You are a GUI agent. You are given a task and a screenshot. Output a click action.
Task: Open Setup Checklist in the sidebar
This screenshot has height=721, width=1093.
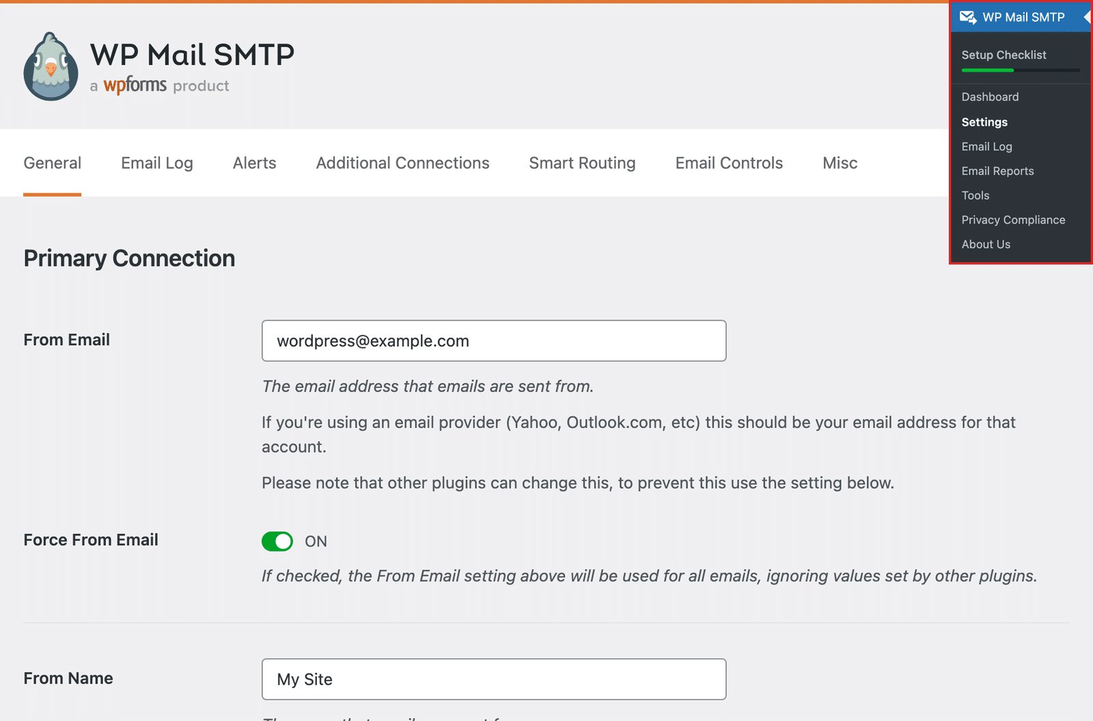(x=1004, y=55)
